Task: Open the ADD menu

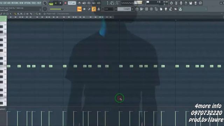Action: click(x=9, y=3)
